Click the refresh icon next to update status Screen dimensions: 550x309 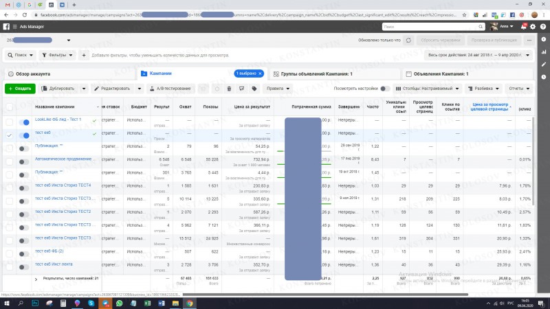click(x=408, y=41)
